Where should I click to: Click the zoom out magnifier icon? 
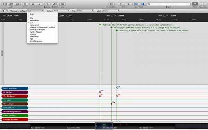pyautogui.click(x=128, y=4)
